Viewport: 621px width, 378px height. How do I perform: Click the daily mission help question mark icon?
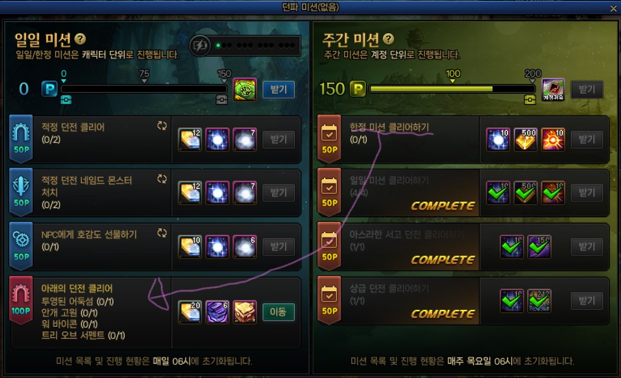pyautogui.click(x=80, y=39)
